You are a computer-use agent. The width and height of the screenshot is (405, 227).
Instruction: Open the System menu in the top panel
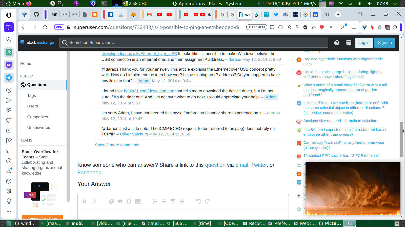[233, 4]
